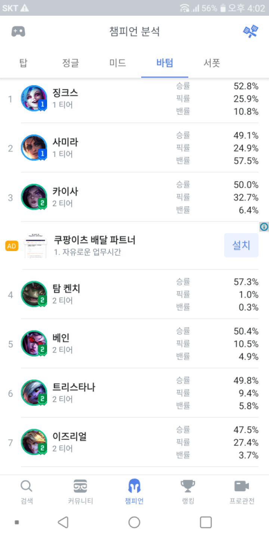Open the crossed tools icon at top right

[x=250, y=31]
